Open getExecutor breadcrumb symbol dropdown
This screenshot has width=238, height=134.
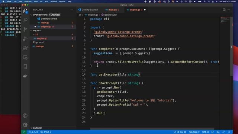click(x=109, y=15)
